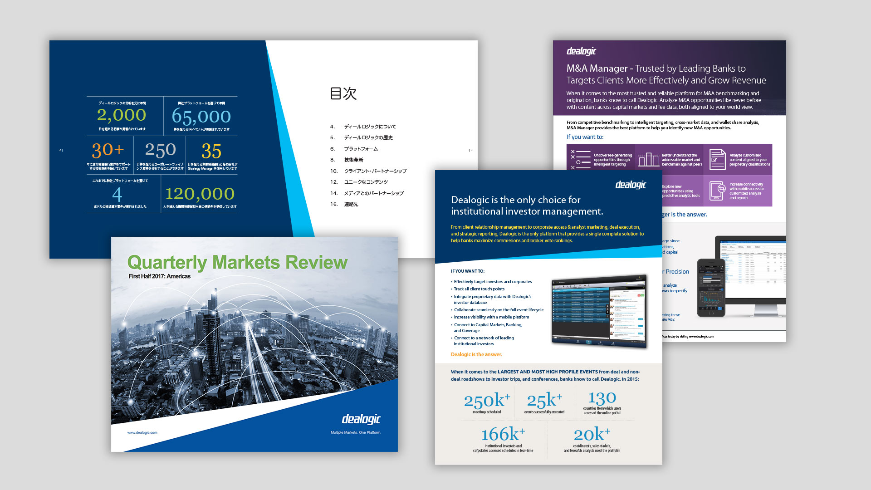Click the yellow 35 statistic

[x=211, y=151]
